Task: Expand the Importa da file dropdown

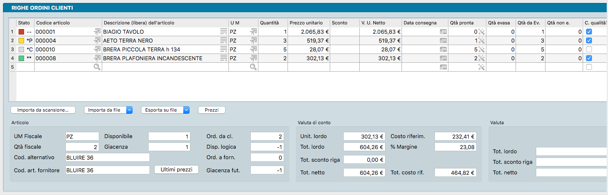Action: pyautogui.click(x=130, y=110)
